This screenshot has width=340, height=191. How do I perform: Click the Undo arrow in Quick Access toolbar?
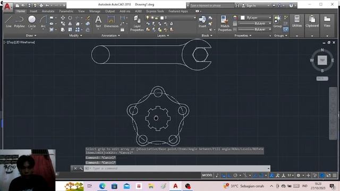click(47, 5)
